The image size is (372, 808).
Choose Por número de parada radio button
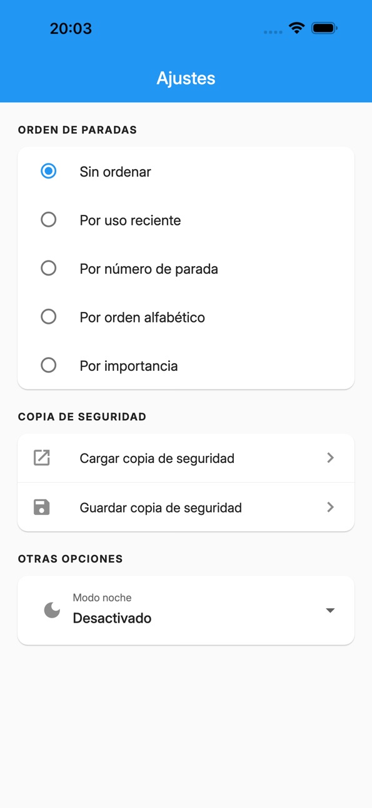[48, 268]
